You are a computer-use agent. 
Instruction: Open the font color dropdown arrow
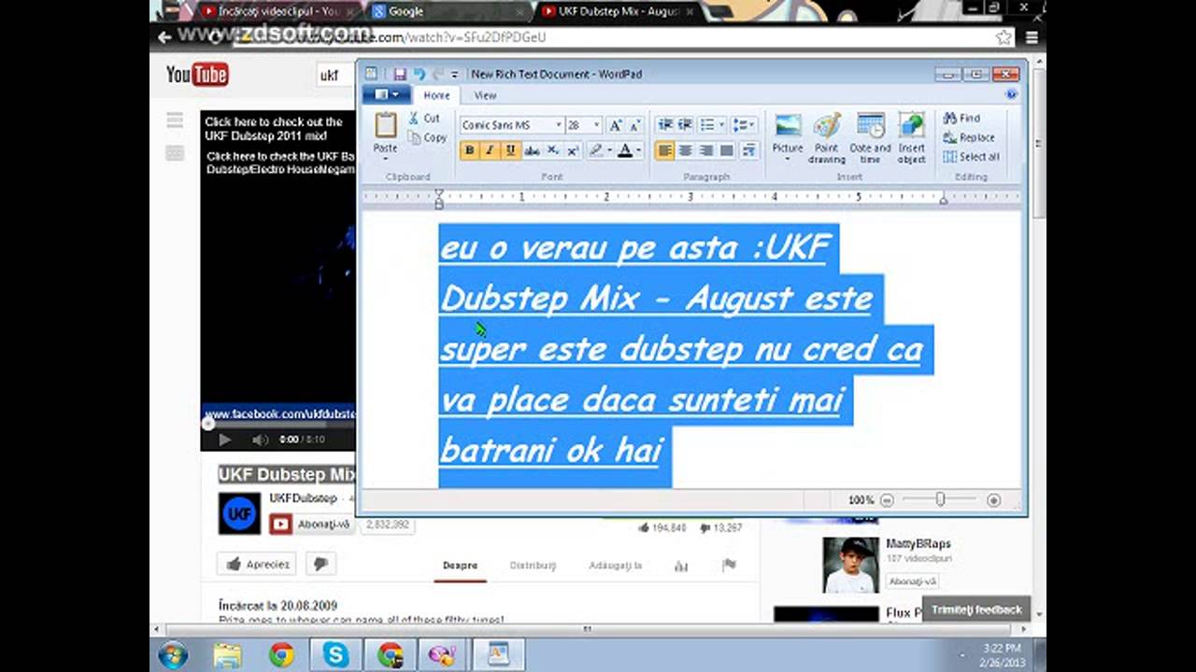coord(639,150)
